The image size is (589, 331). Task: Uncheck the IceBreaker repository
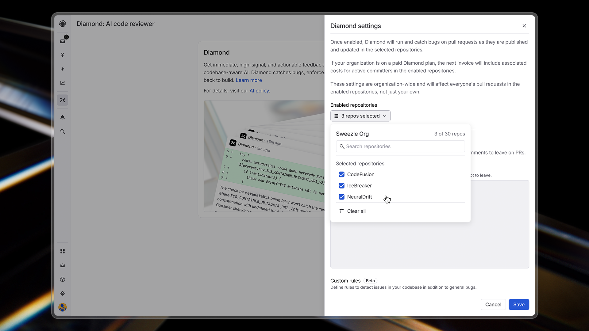tap(341, 186)
